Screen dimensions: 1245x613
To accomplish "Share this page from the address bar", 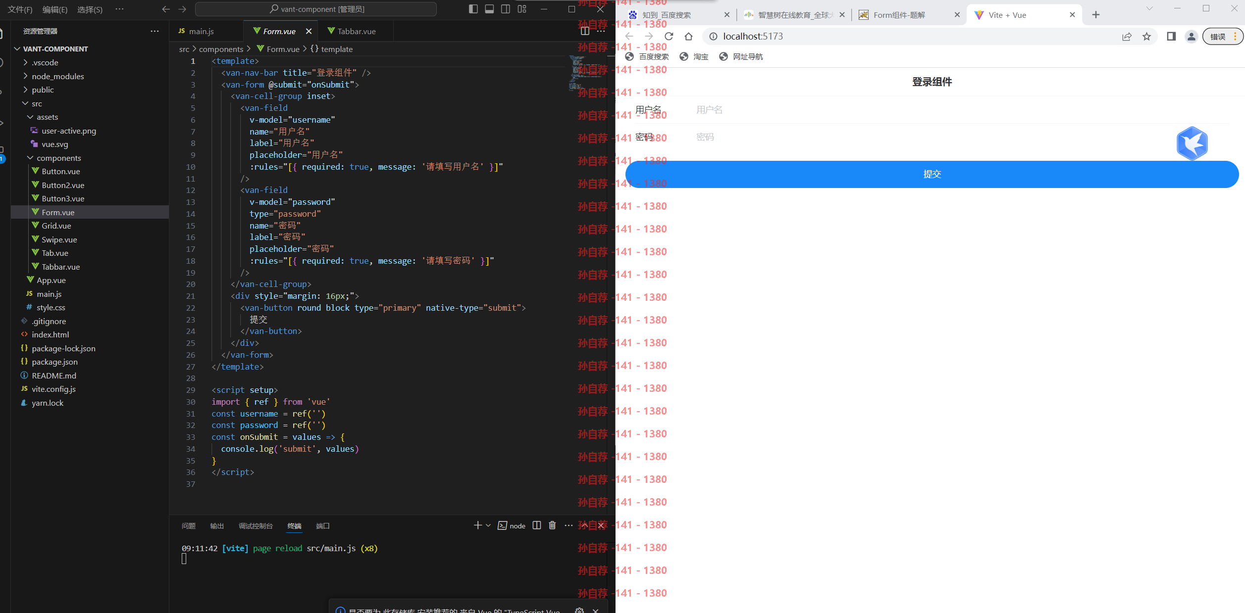I will tap(1127, 36).
